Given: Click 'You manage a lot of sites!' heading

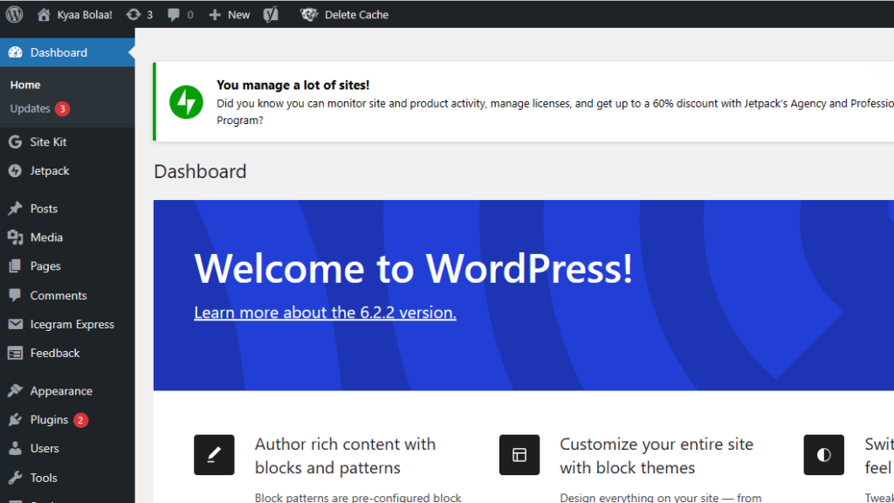Looking at the screenshot, I should pos(293,85).
